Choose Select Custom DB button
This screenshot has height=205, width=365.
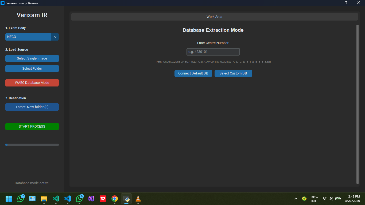coord(233,73)
